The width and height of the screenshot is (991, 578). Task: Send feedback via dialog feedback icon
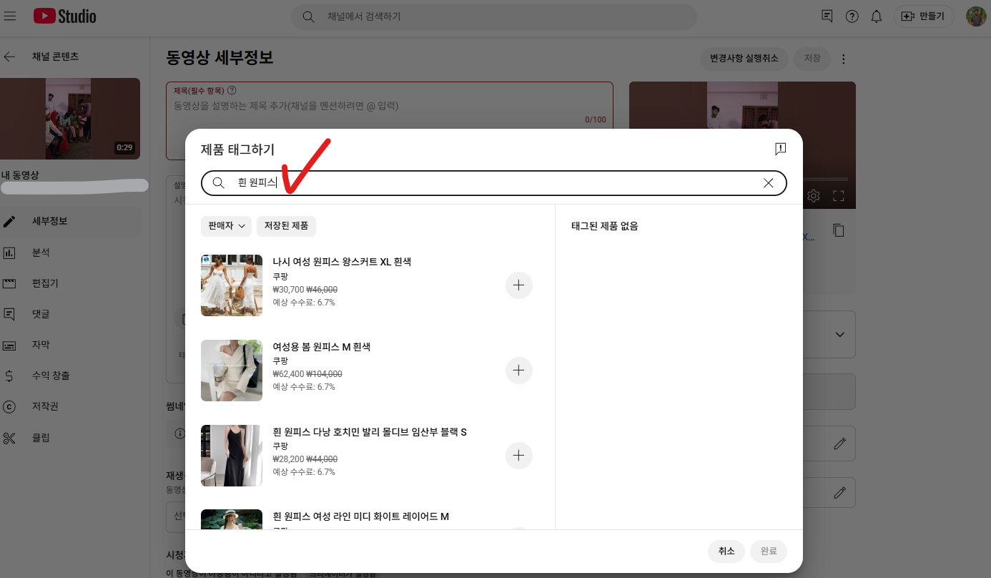pyautogui.click(x=780, y=149)
